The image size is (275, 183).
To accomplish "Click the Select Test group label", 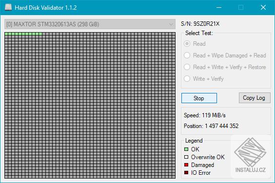I will click(x=199, y=33).
